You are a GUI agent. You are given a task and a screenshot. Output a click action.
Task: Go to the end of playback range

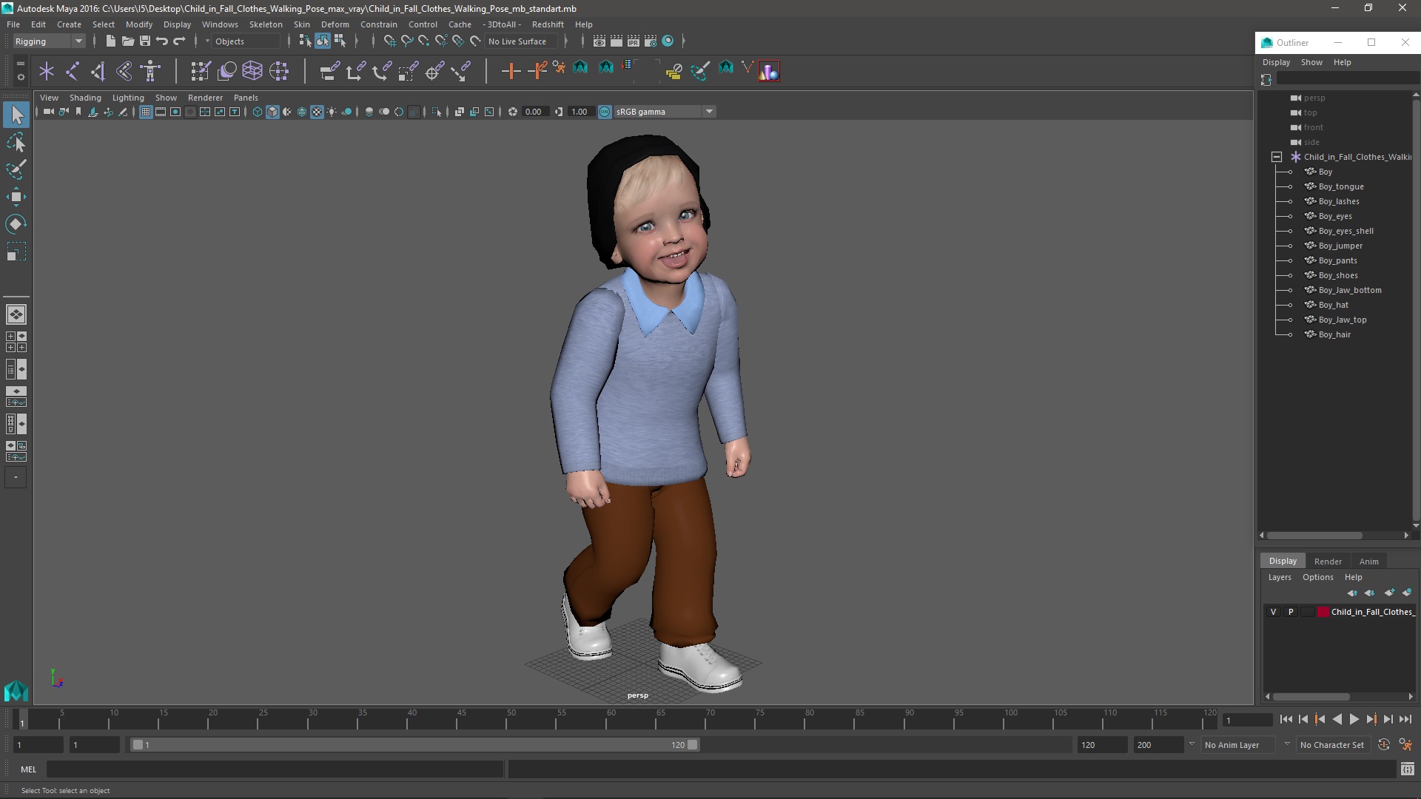tap(1405, 719)
